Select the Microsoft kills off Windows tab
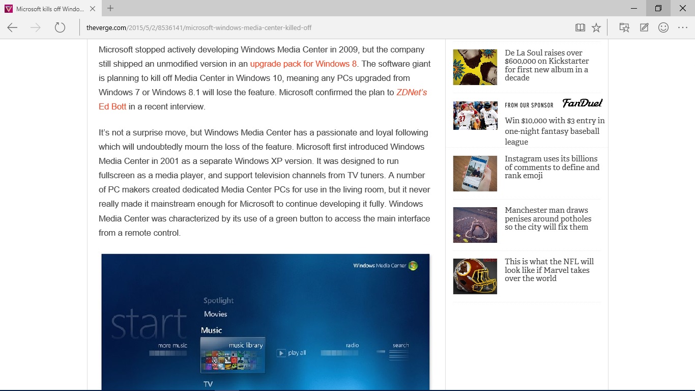 pos(49,9)
